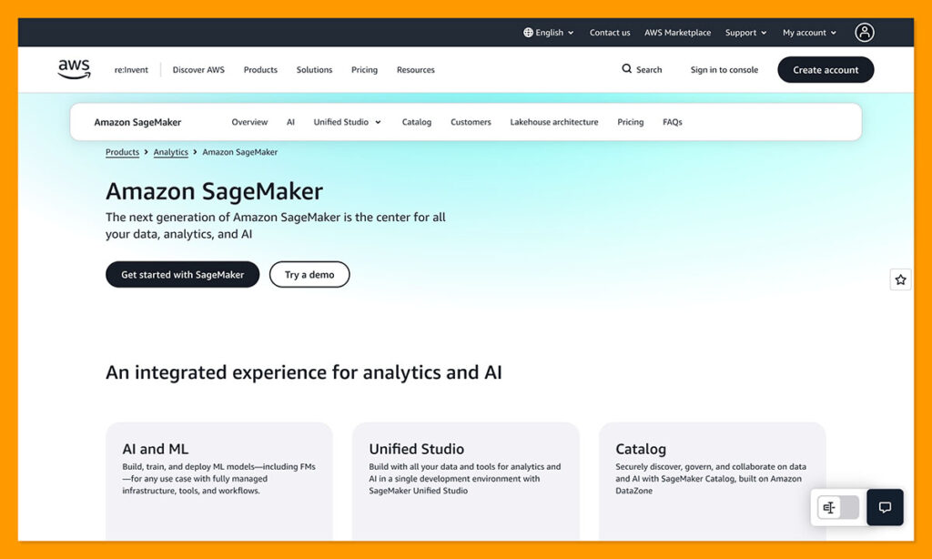Image resolution: width=932 pixels, height=559 pixels.
Task: Open Solutions menu
Action: pos(314,69)
